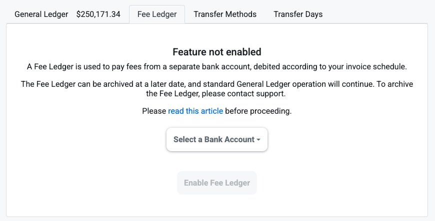This screenshot has height=221, width=435.
Task: Click the caret arrow on the bank account dropdown
Action: [258, 140]
